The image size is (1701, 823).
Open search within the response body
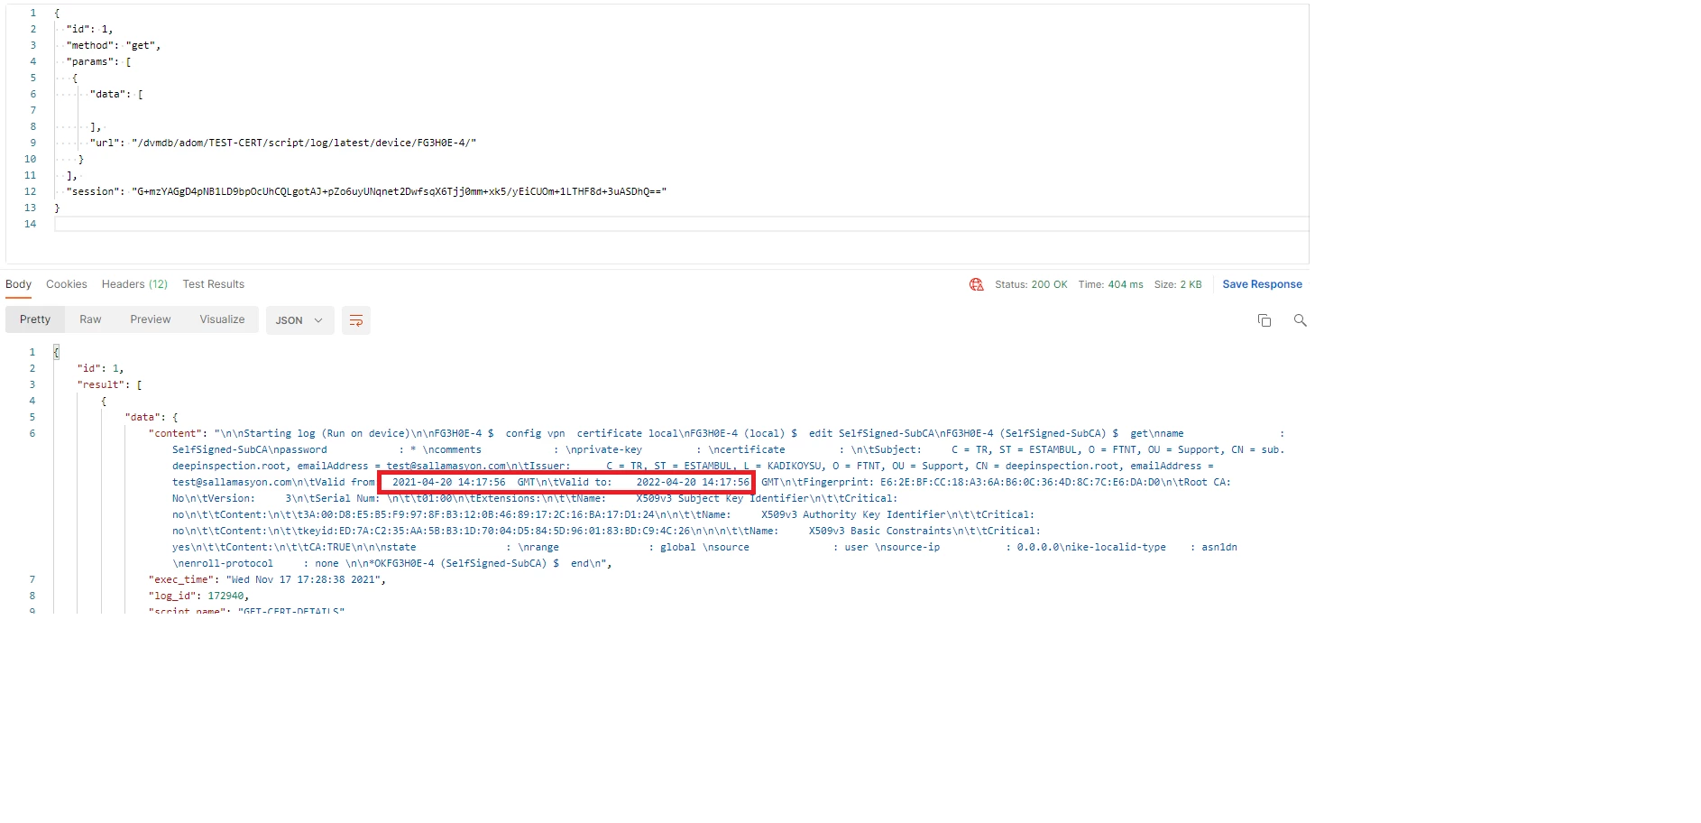click(x=1300, y=320)
